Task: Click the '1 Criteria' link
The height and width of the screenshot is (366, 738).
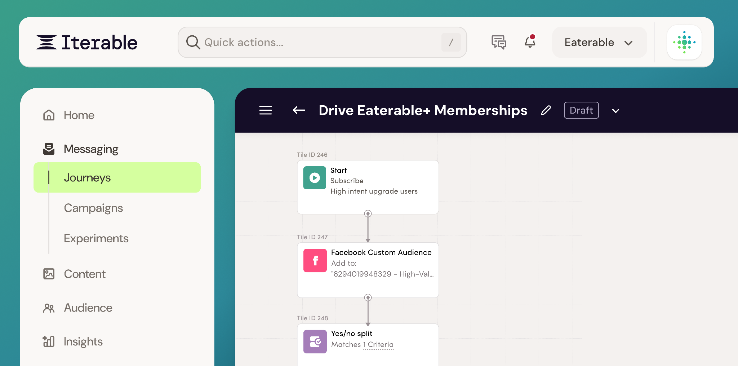Action: pos(378,345)
